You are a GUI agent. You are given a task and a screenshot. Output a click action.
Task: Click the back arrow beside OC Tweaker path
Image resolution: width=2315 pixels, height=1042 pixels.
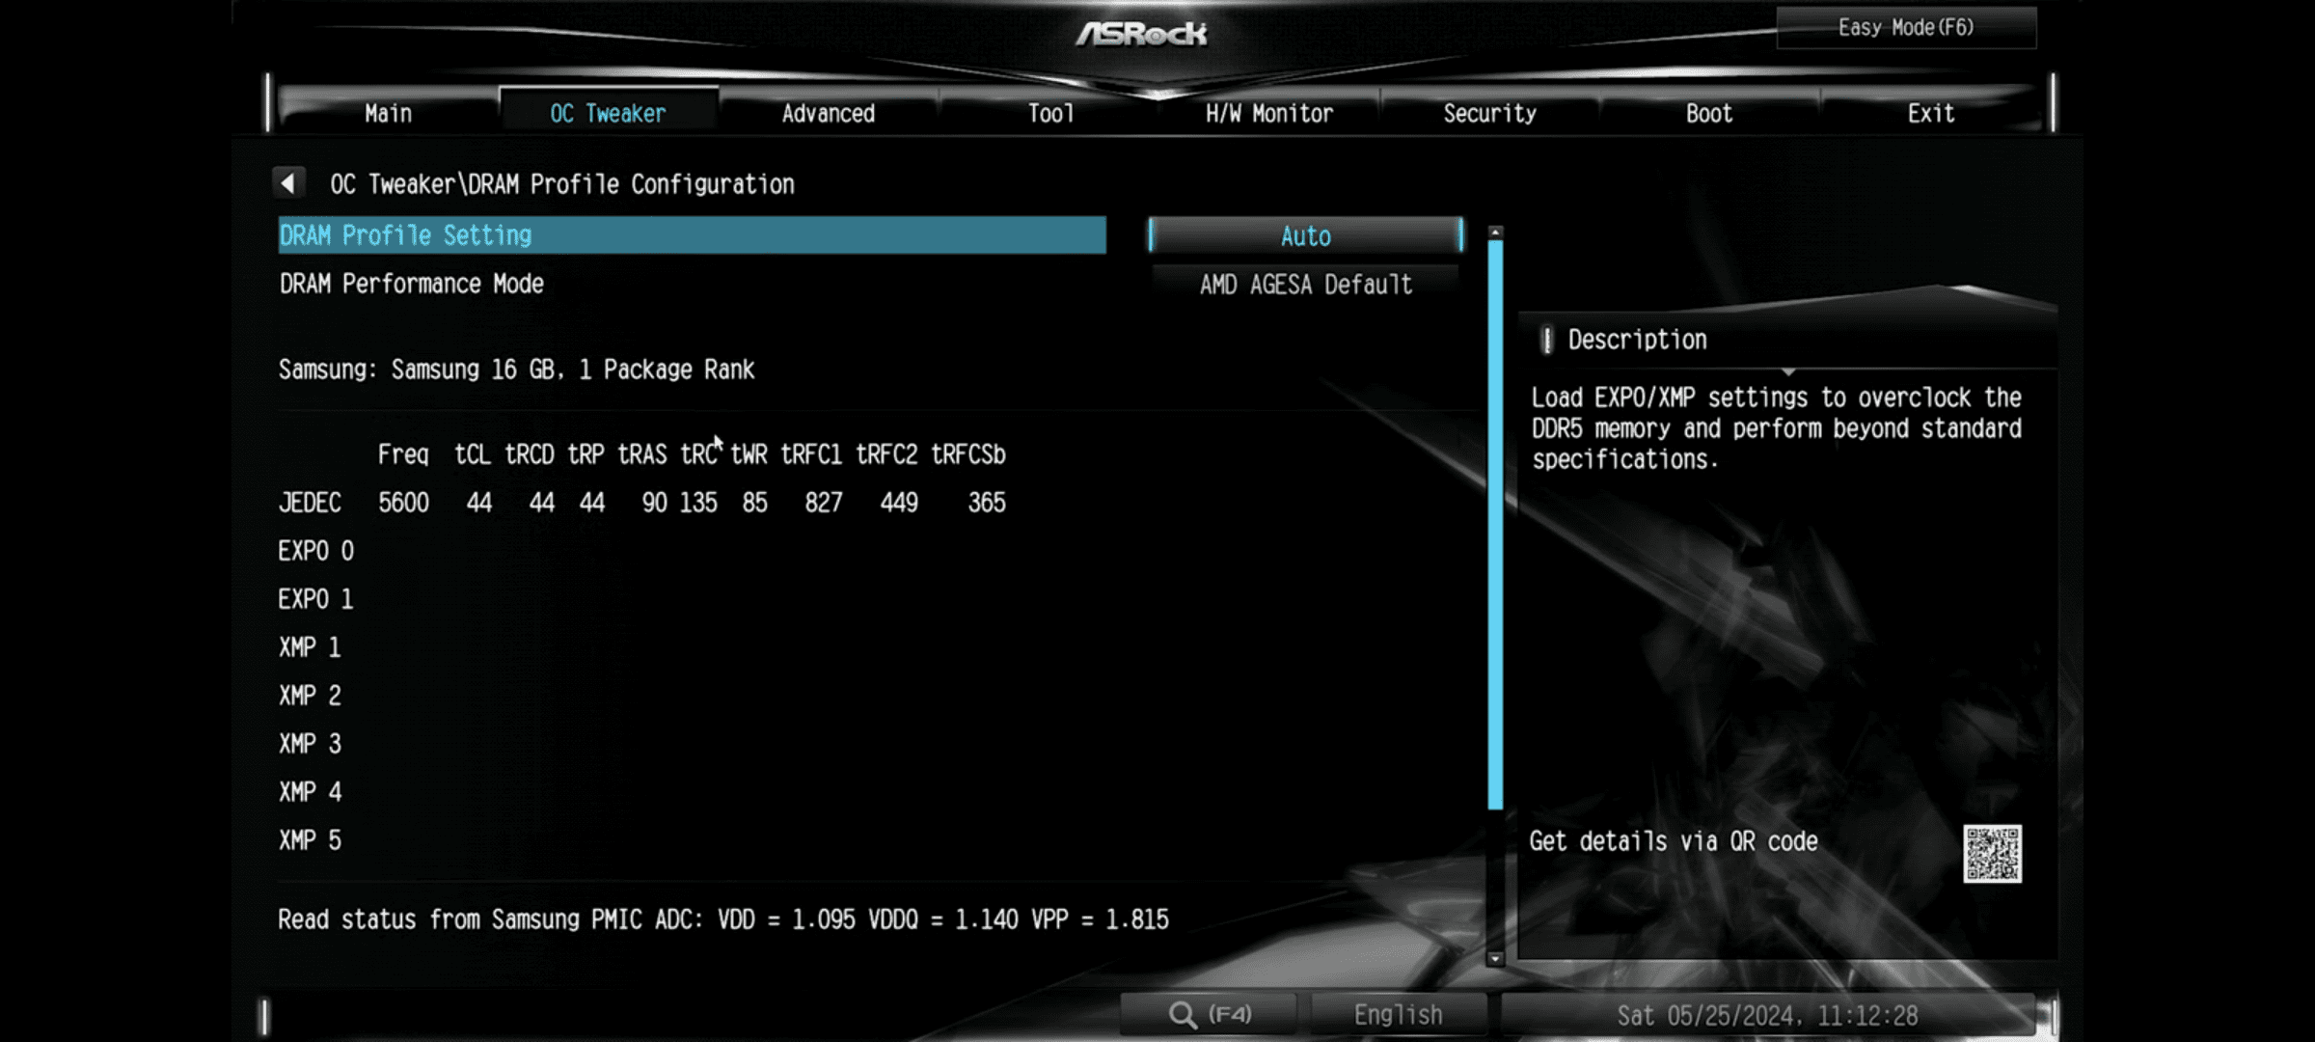288,183
